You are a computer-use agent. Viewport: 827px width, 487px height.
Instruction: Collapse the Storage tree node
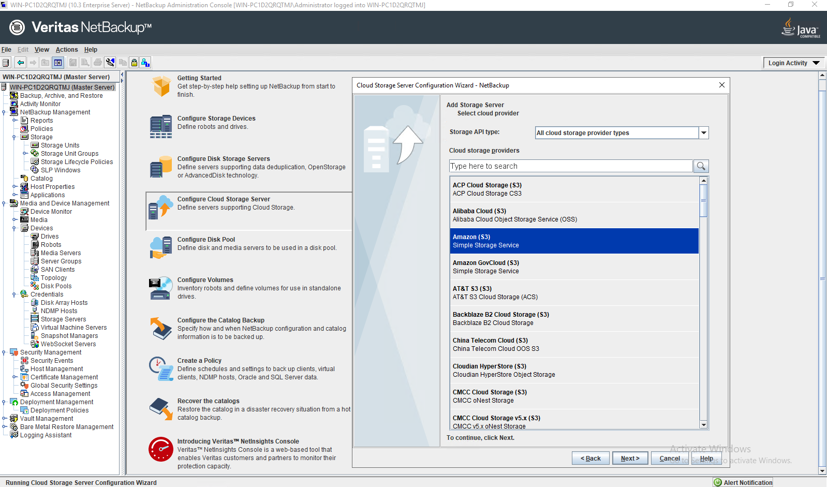[x=14, y=137]
